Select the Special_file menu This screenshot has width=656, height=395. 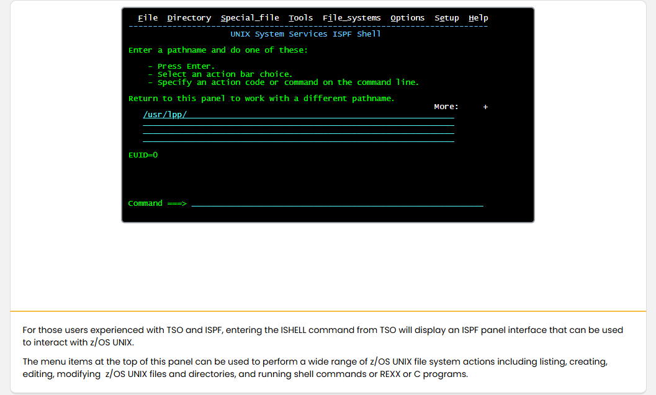249,18
